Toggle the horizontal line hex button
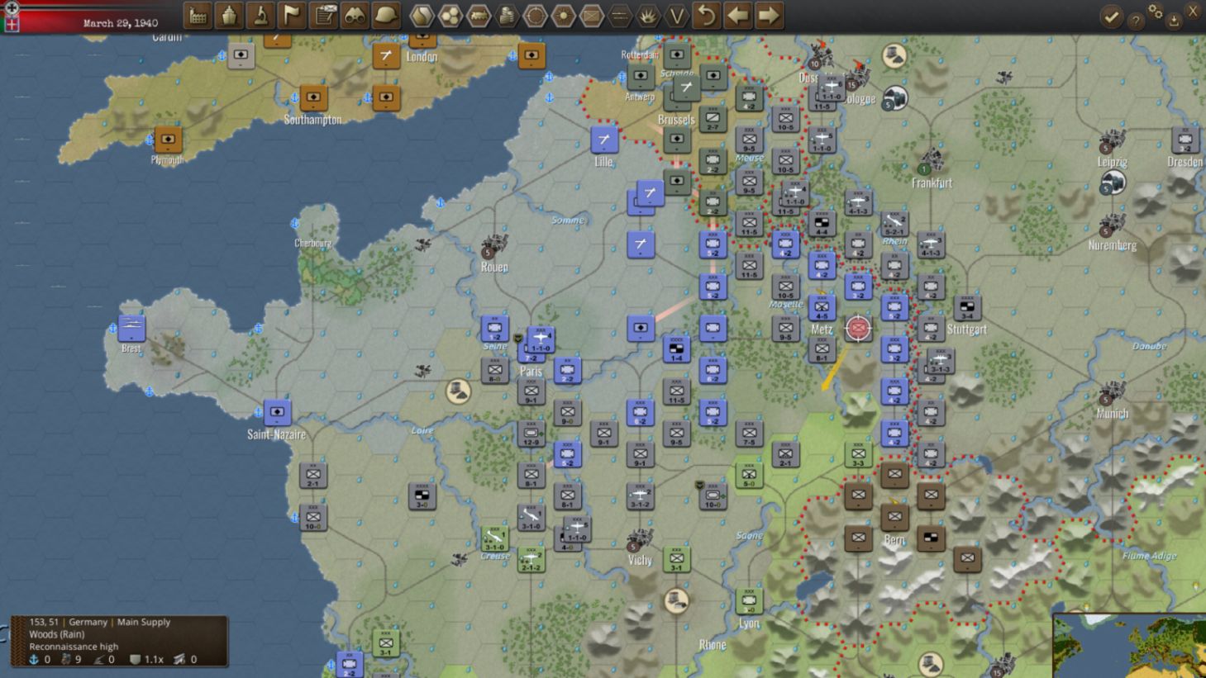This screenshot has height=678, width=1206. coord(620,16)
